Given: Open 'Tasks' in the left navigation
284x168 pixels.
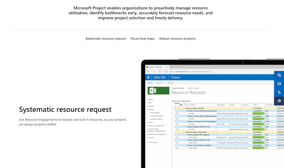Looking at the screenshot, I should 149,103.
